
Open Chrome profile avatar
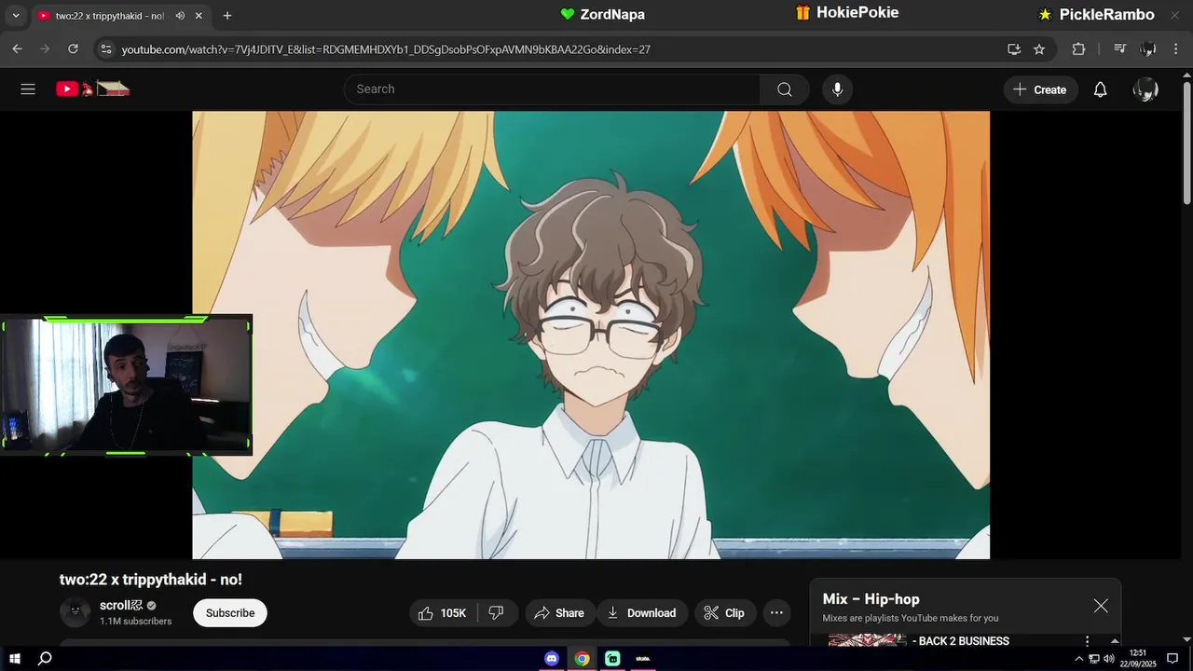coord(1148,49)
